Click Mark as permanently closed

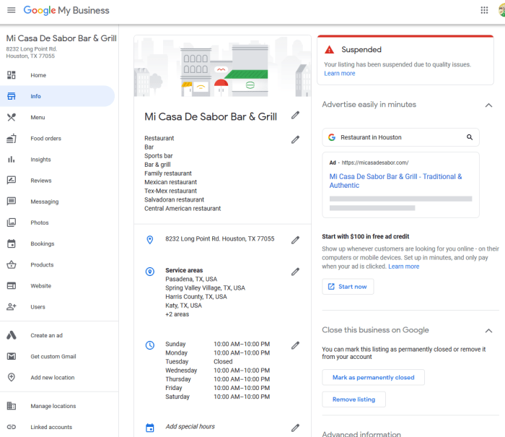pos(373,377)
